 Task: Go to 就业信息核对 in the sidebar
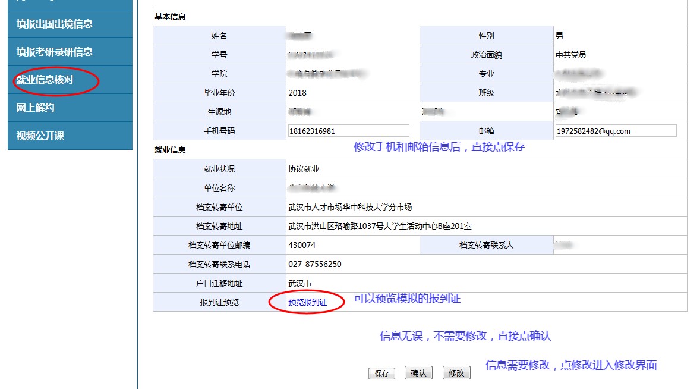(45, 80)
